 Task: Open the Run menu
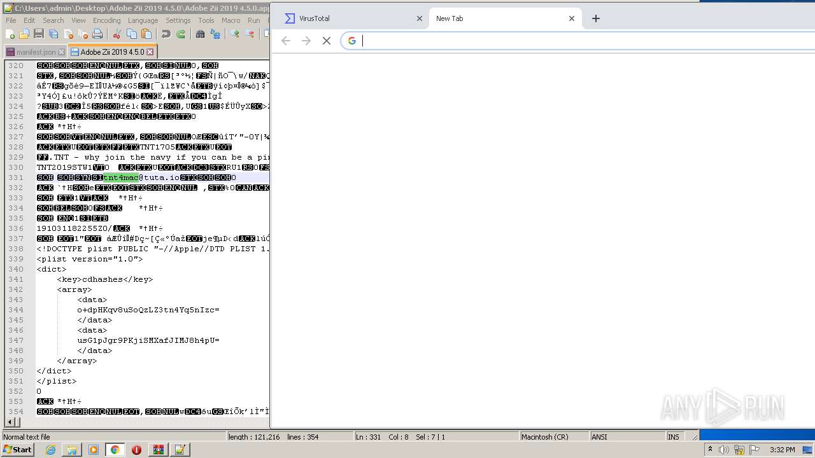pyautogui.click(x=253, y=20)
